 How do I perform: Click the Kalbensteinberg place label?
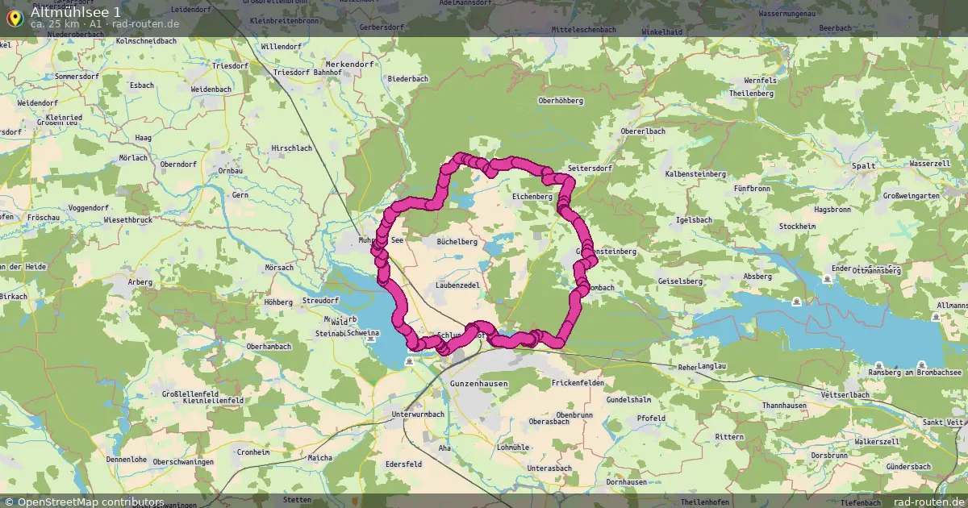(x=695, y=174)
